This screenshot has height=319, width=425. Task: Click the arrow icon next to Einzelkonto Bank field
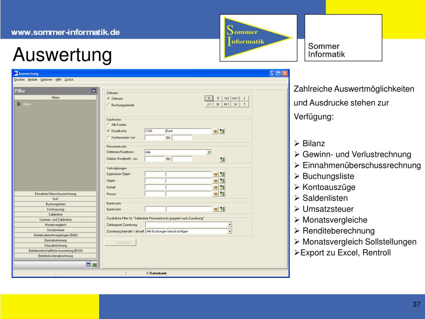(x=215, y=131)
